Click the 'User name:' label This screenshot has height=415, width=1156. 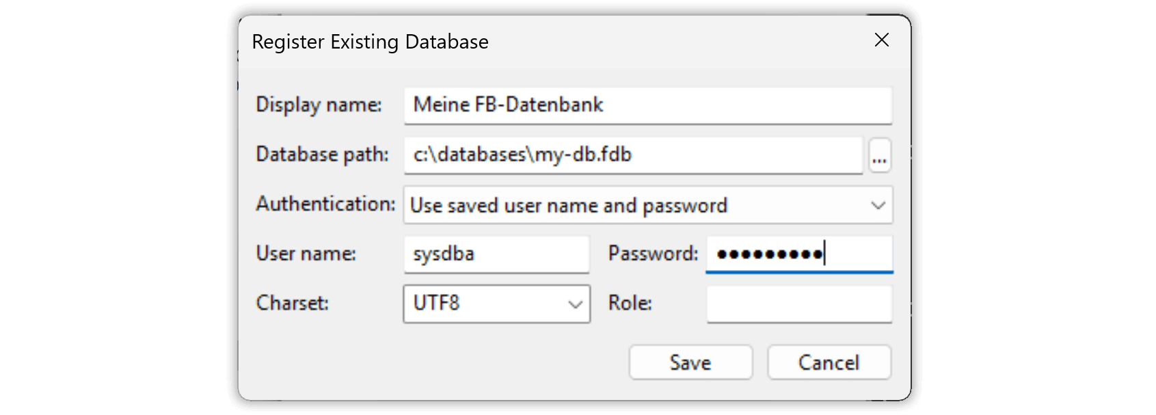click(306, 254)
